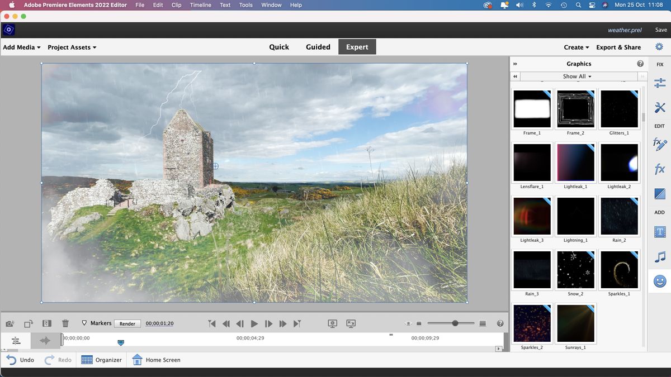671x377 pixels.
Task: Click the Premiere Elements logo icon
Action: point(8,30)
